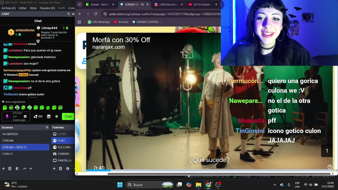Viewport: 338px width, 190px height.
Task: Add a new source with plus icon in Fuentes
Action: point(54,169)
